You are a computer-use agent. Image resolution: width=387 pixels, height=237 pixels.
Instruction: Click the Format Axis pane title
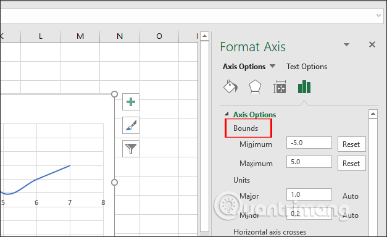[x=252, y=47]
